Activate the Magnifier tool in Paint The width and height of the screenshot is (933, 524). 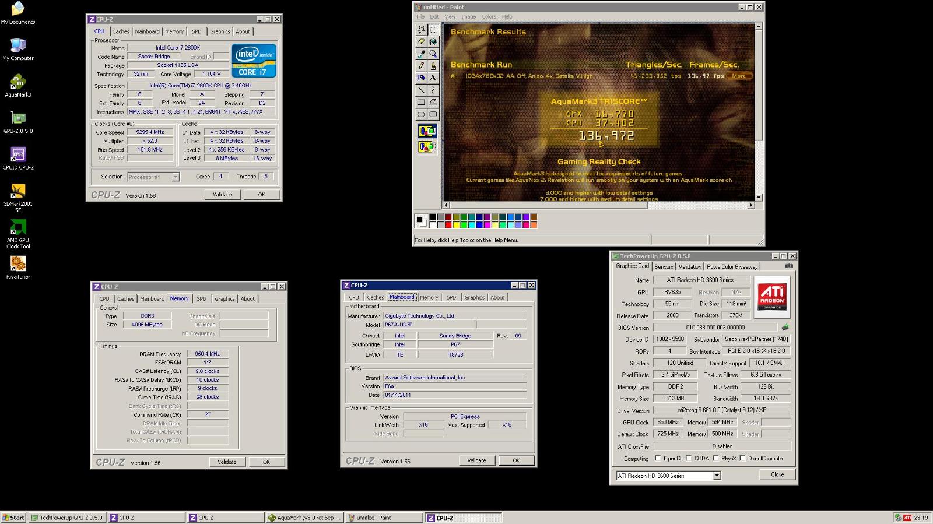pyautogui.click(x=433, y=54)
